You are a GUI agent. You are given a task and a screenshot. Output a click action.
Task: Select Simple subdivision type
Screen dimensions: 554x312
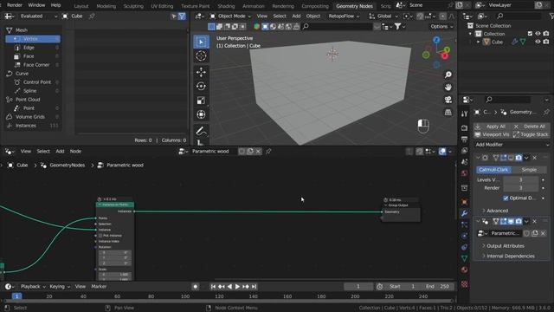tap(529, 170)
